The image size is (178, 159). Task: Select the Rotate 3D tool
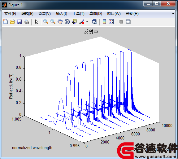(x=67, y=22)
